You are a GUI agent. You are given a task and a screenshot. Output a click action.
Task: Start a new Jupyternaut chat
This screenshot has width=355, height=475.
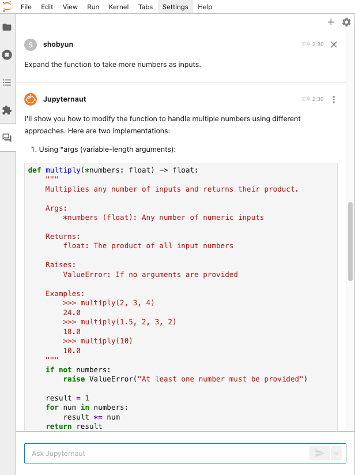[331, 22]
